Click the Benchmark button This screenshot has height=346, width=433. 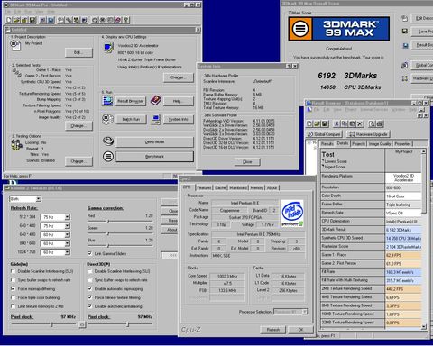154,157
